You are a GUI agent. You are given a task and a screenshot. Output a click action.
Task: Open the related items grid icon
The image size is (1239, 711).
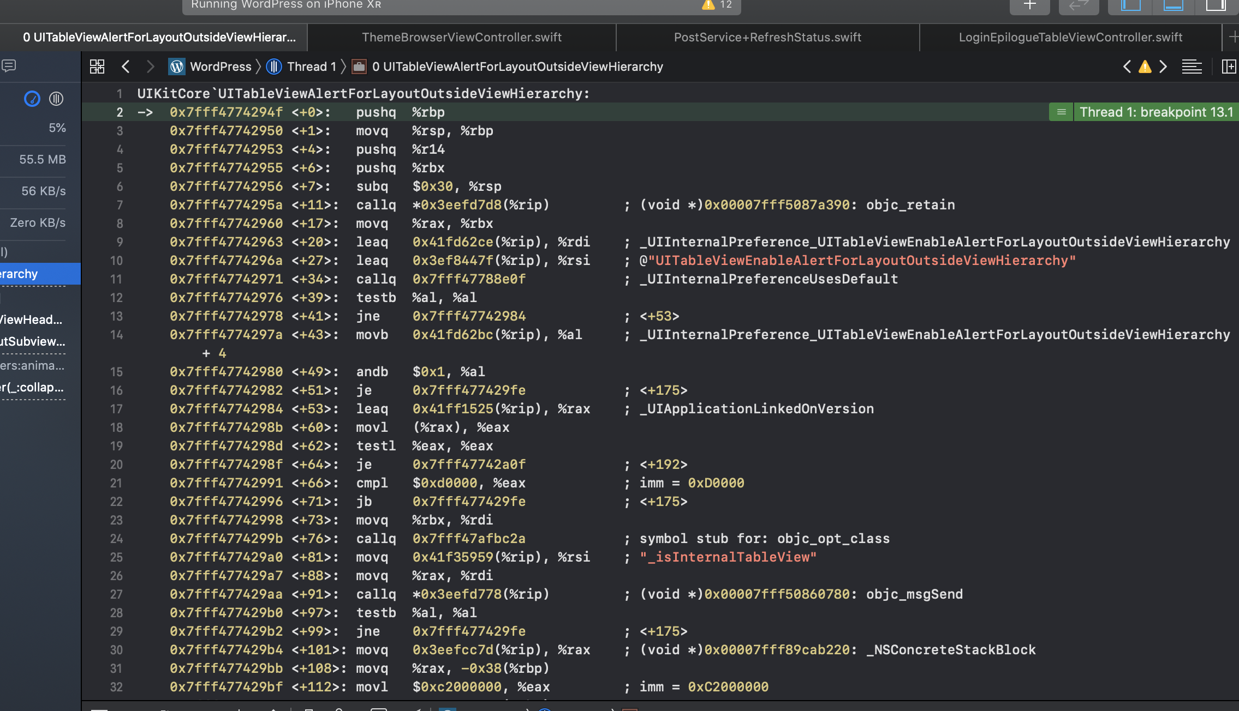pos(97,66)
